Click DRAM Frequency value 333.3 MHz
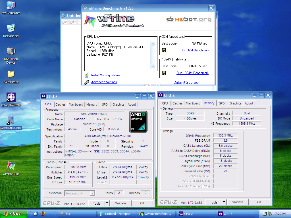This screenshot has height=218, width=291. (x=225, y=135)
